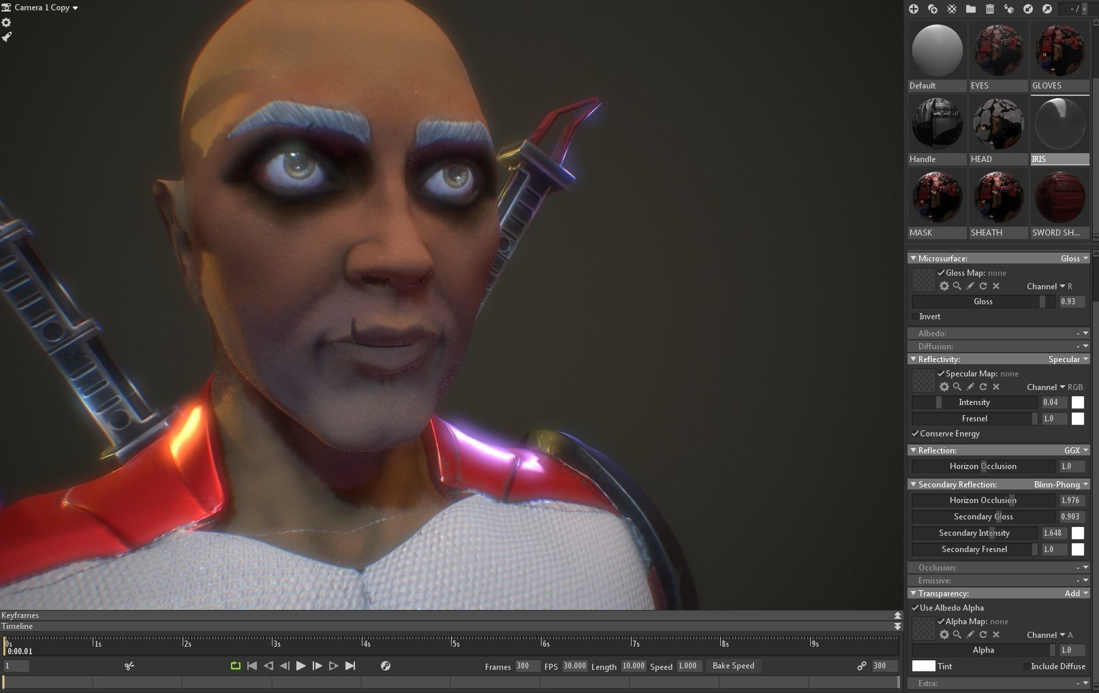
Task: Clear the Gloss Map with X icon
Action: point(996,286)
